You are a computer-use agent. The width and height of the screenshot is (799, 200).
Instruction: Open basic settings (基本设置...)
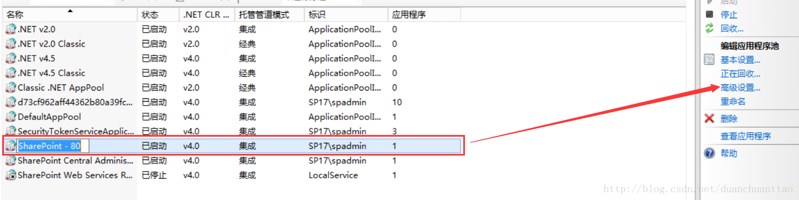[x=741, y=60]
